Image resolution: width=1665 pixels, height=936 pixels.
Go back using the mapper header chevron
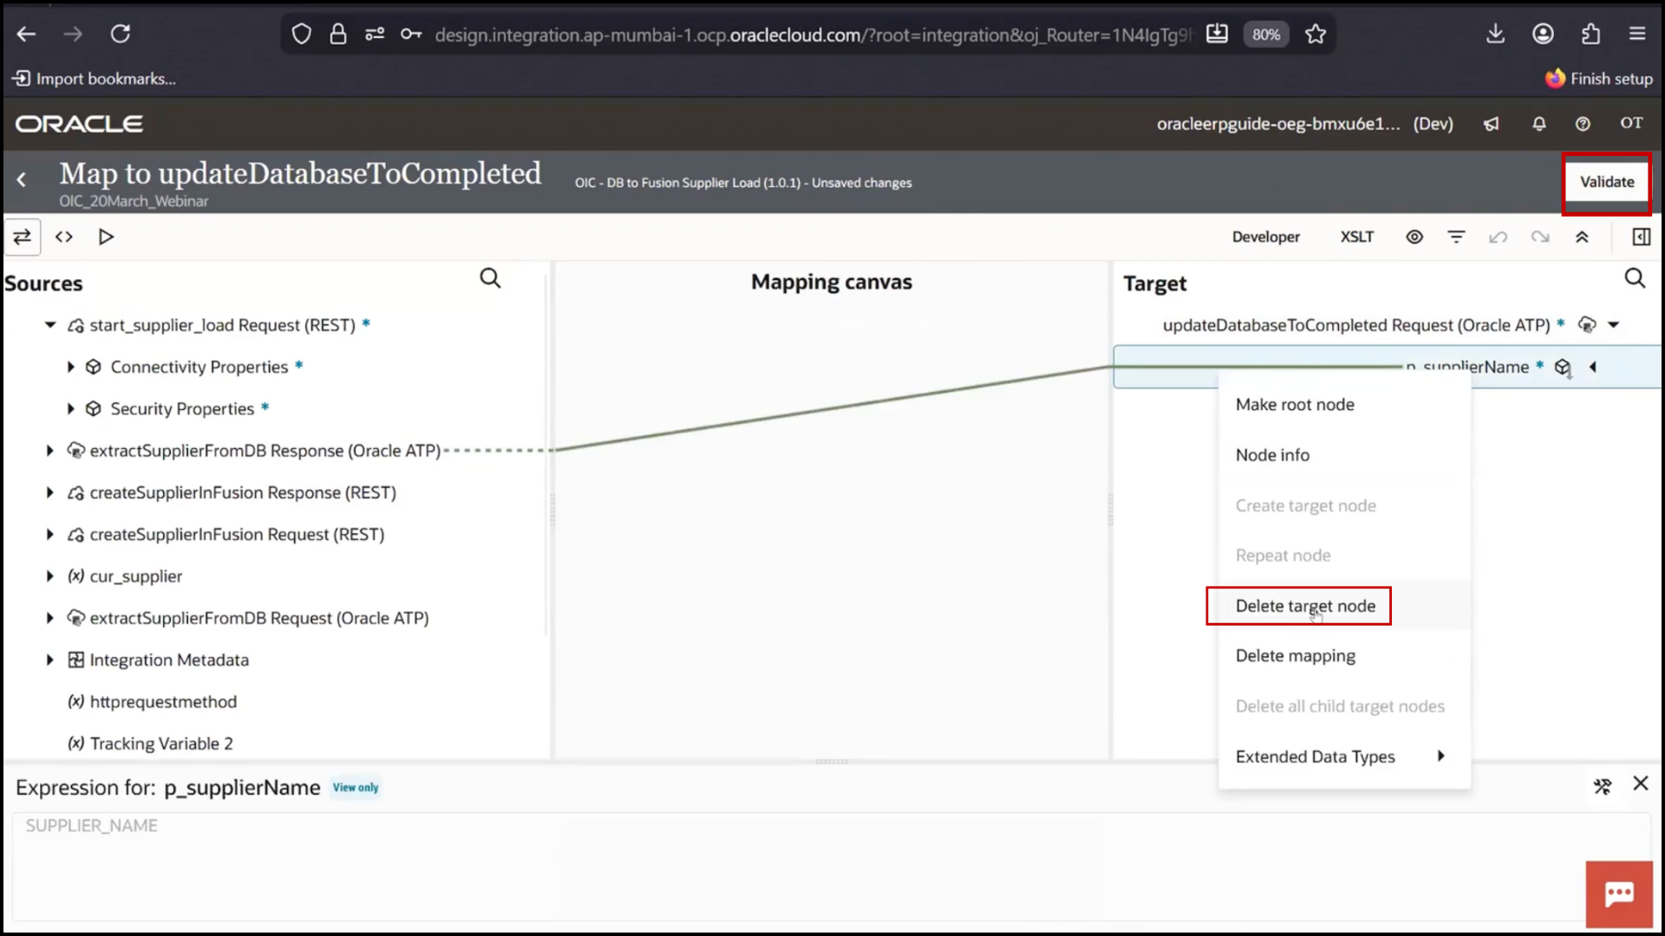click(x=22, y=179)
